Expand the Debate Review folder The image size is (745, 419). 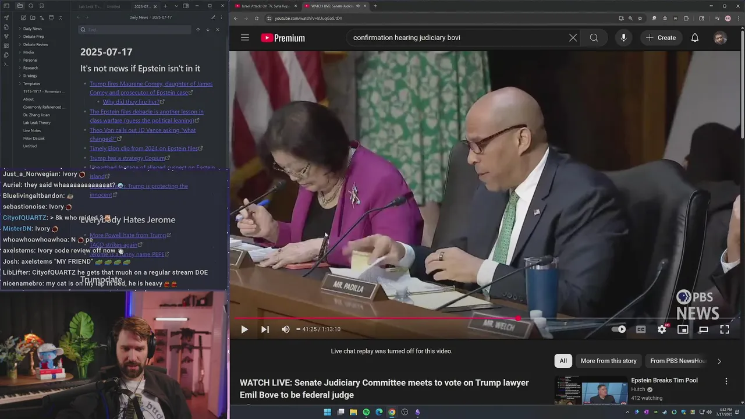[x=35, y=44]
